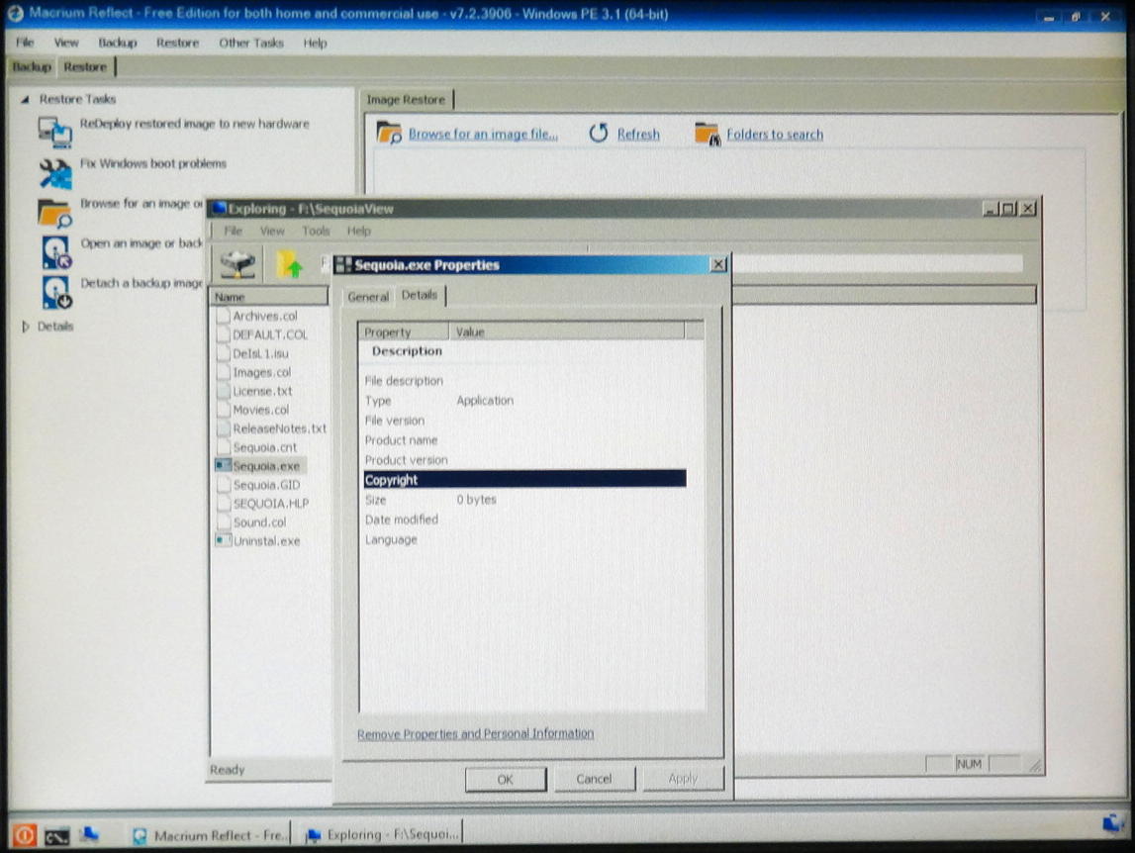The image size is (1135, 853).
Task: Close the Sequoia.exe Properties dialog
Action: [x=718, y=264]
